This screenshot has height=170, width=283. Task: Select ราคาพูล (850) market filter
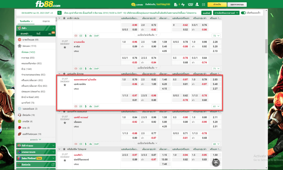[x=28, y=58]
